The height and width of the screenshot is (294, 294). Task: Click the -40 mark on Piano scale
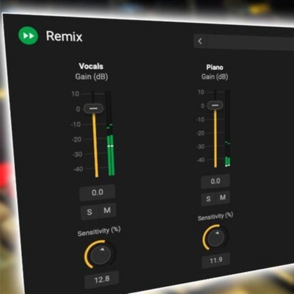pyautogui.click(x=201, y=160)
